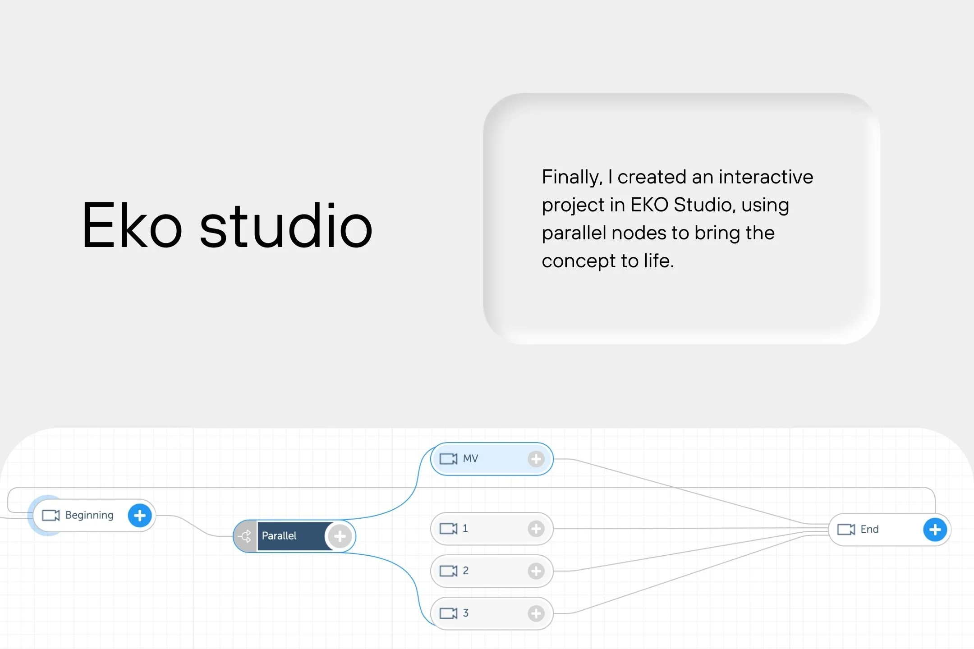Screen dimensions: 974x649
Task: Select the Parallel node label
Action: click(279, 536)
